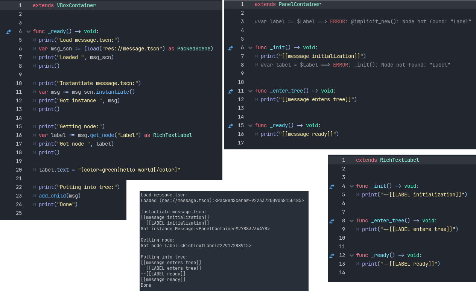476x301 pixels.
Task: Click 'add_child(msg)' code line
Action: [60, 196]
